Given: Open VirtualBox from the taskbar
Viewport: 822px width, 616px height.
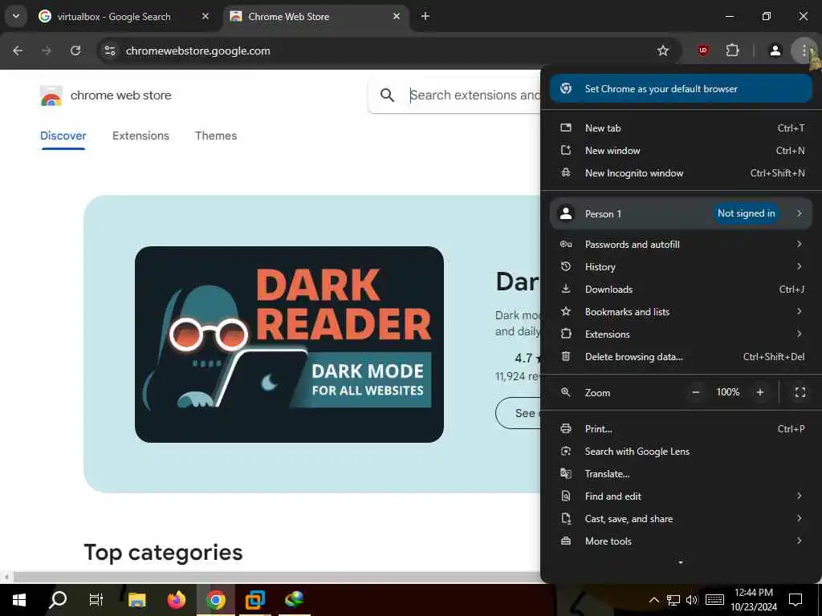Looking at the screenshot, I should pos(255,600).
